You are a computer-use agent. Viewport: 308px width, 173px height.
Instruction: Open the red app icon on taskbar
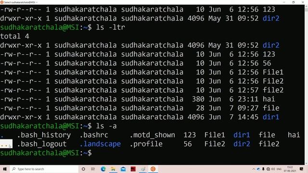(133, 169)
